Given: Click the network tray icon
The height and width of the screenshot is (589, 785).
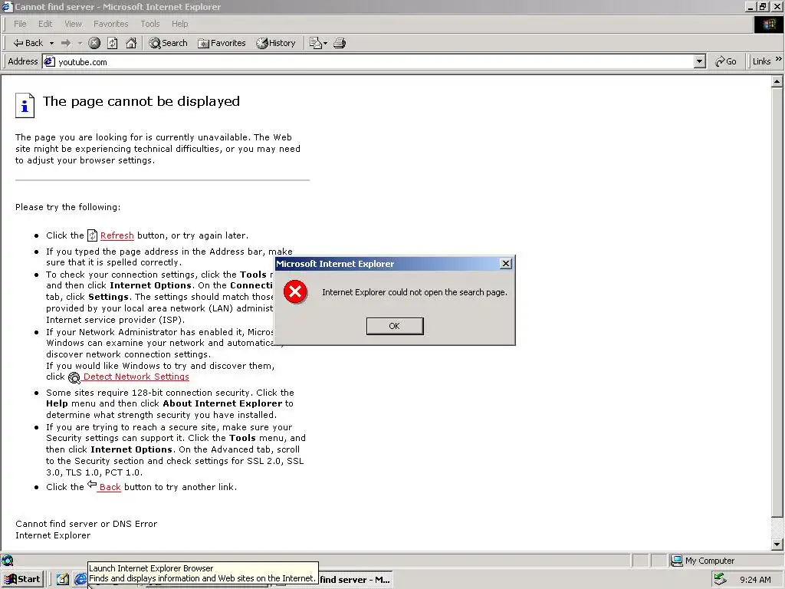Looking at the screenshot, I should [720, 580].
